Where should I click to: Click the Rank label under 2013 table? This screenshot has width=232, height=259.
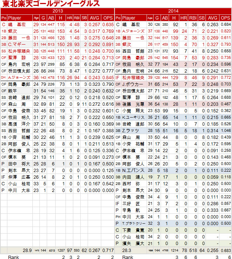point(14,257)
